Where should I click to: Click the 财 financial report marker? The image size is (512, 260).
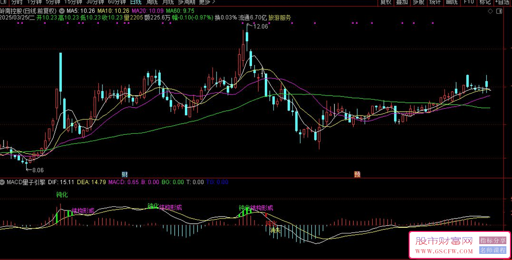124,174
